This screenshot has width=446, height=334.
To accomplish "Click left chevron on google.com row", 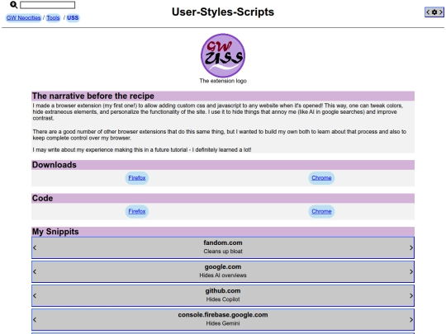I will (35, 272).
